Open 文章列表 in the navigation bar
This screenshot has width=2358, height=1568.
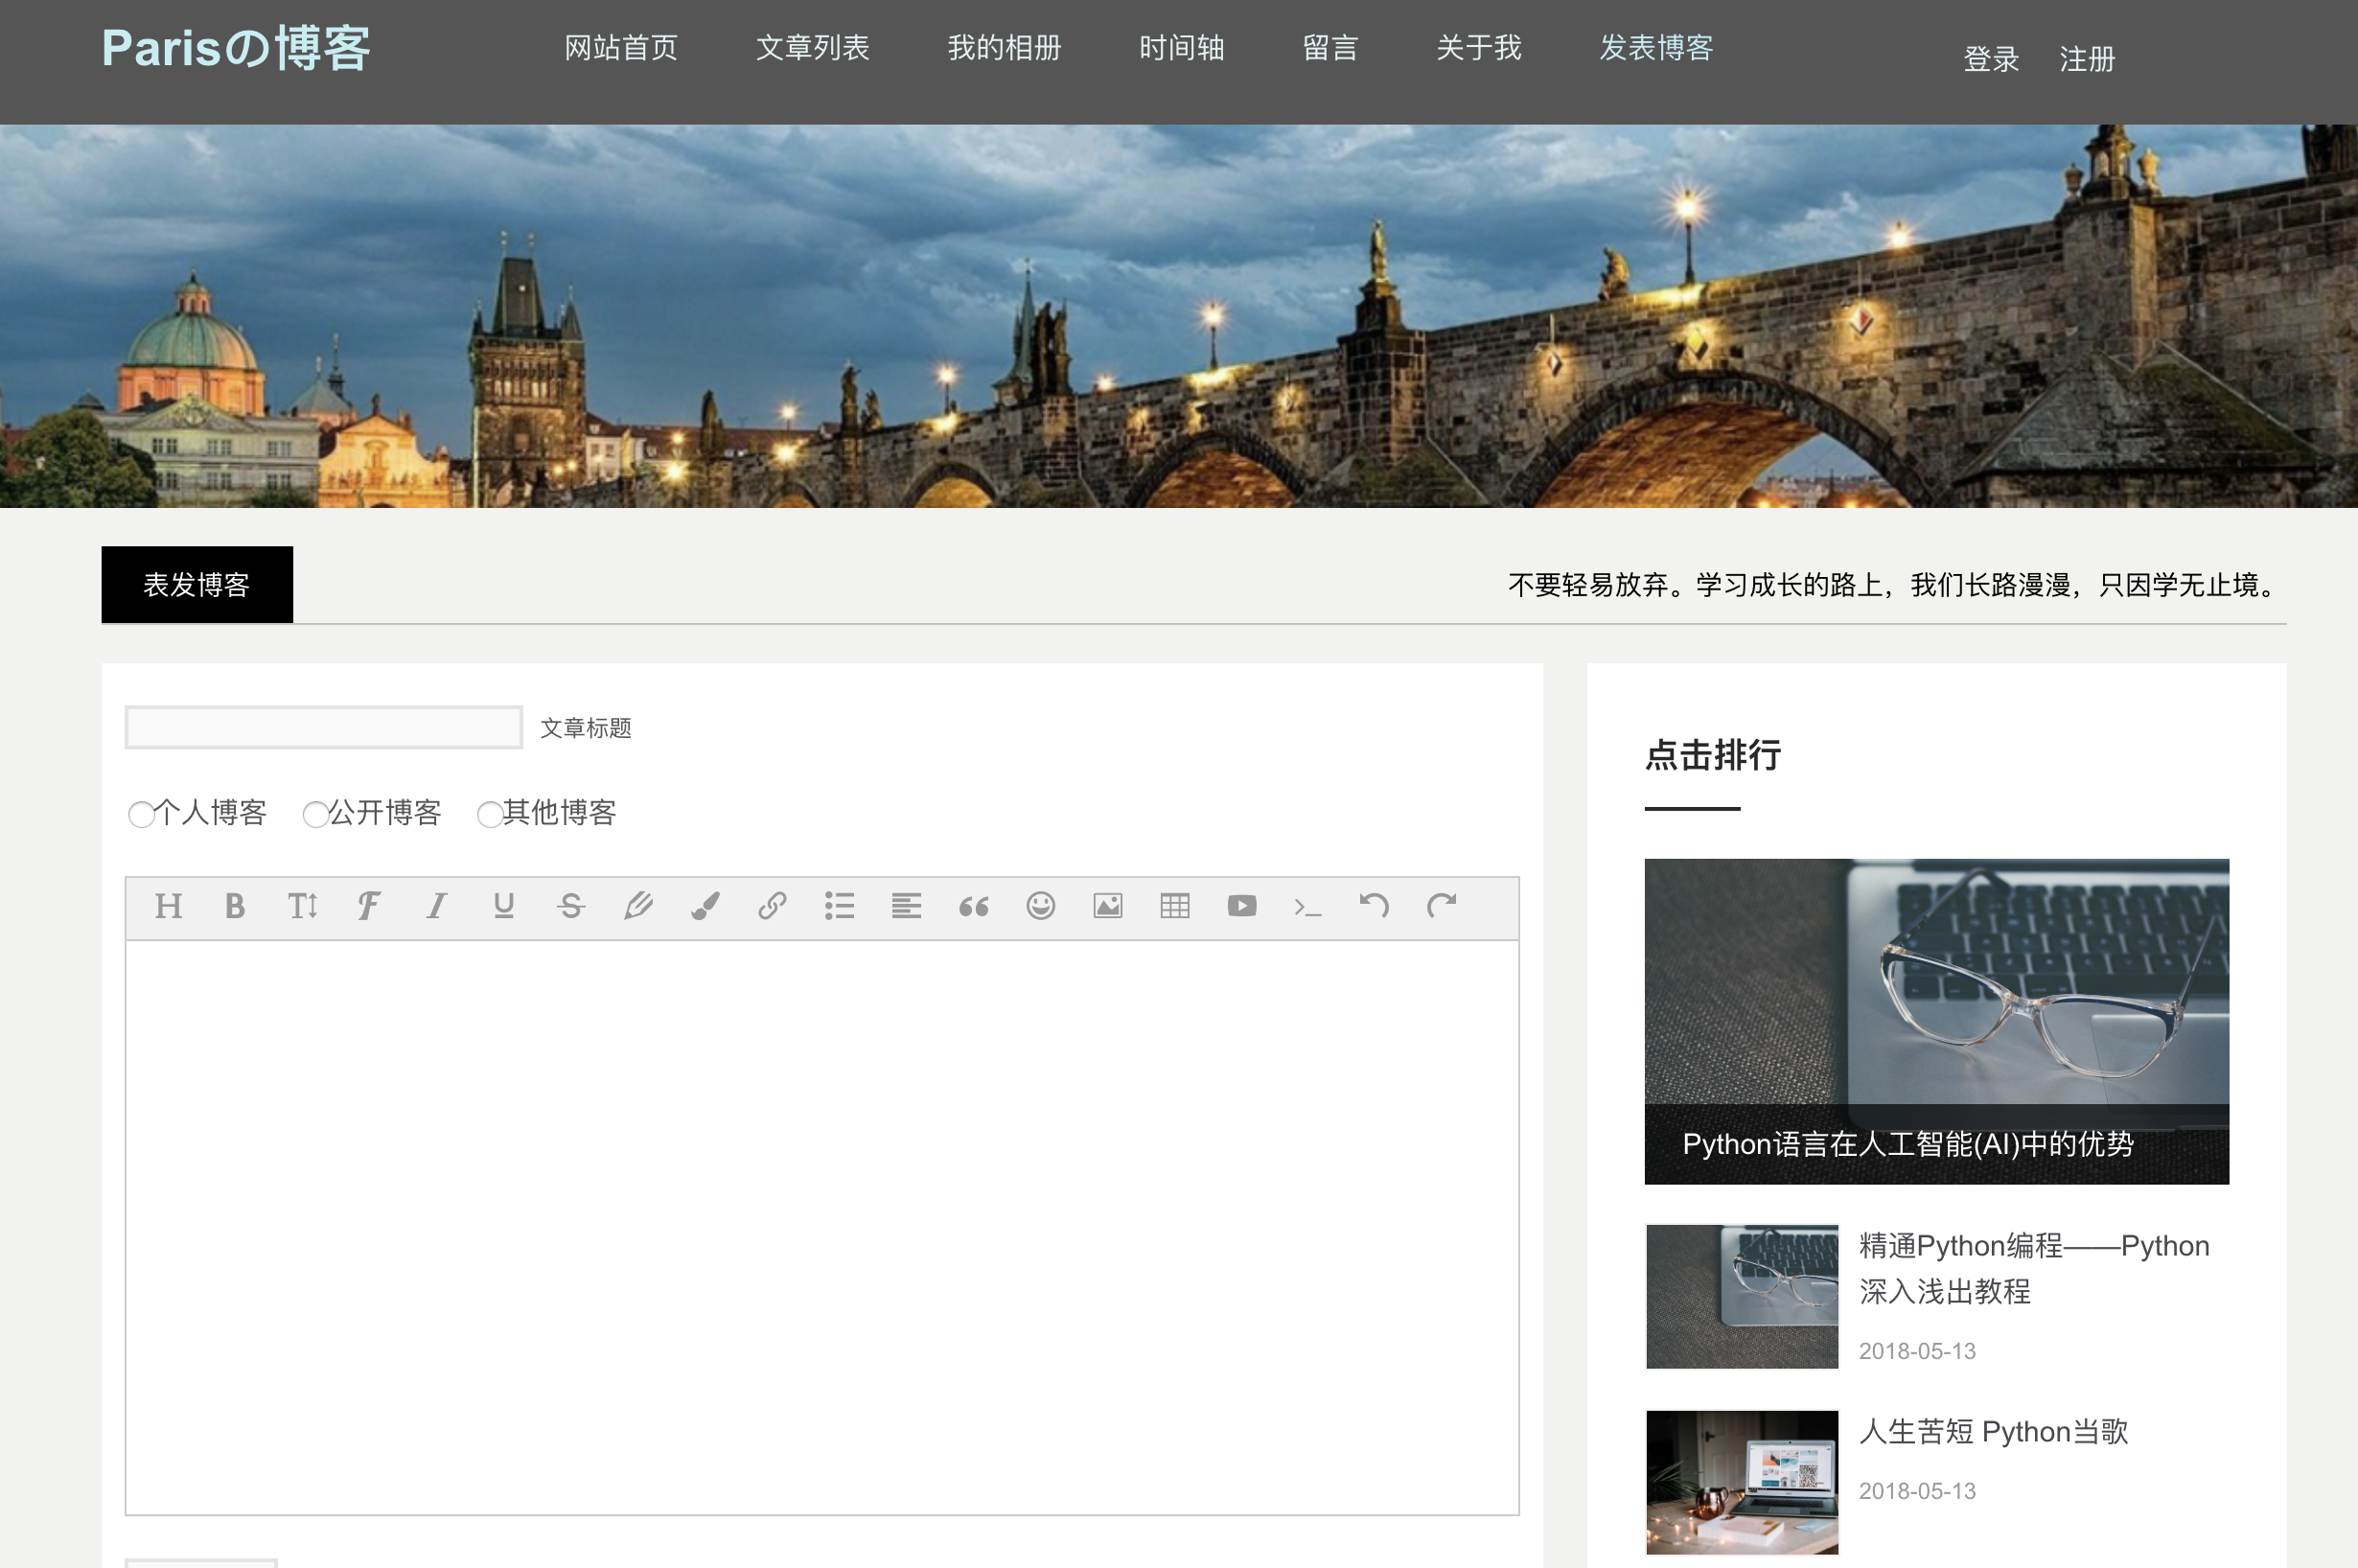tap(812, 47)
